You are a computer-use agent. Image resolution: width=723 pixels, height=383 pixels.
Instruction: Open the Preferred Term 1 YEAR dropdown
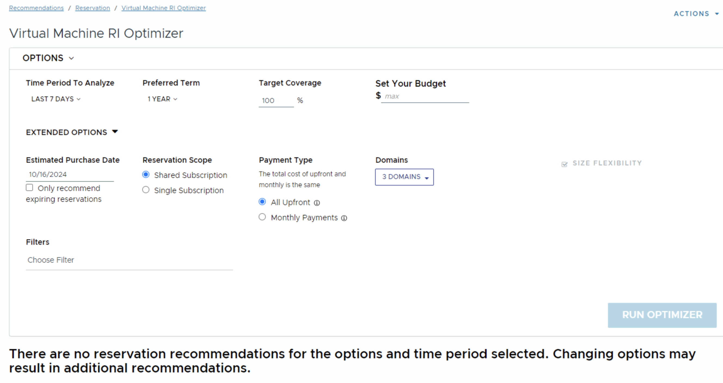click(162, 99)
